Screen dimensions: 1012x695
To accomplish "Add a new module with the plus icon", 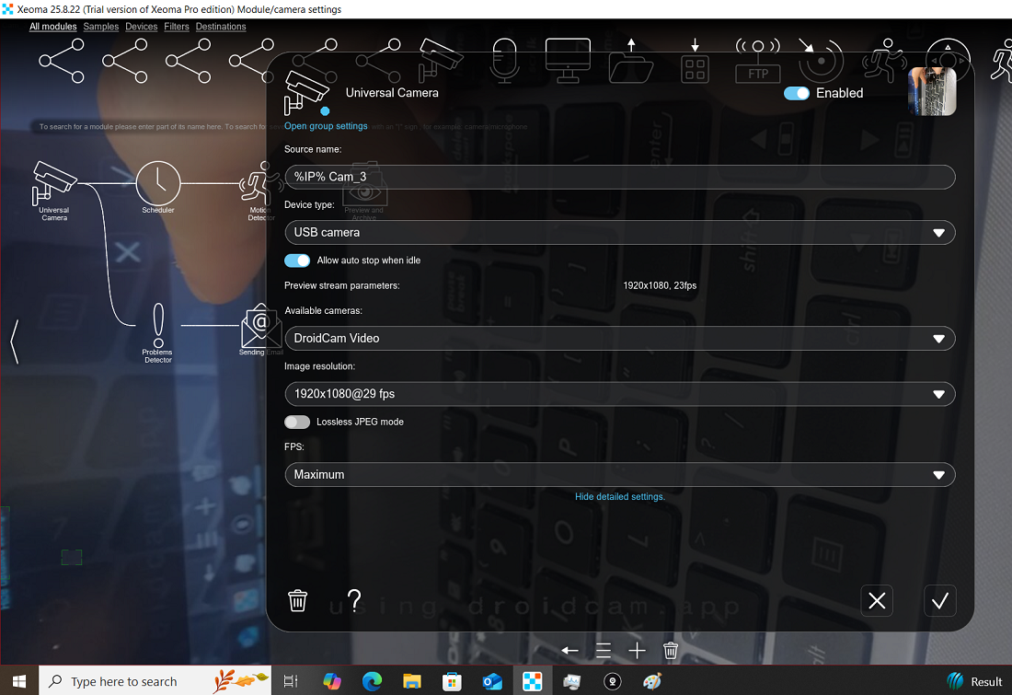I will [637, 650].
